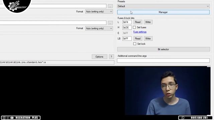Viewport: 214px width, 120px height.
Task: Open the Bit selector button
Action: 164,49
